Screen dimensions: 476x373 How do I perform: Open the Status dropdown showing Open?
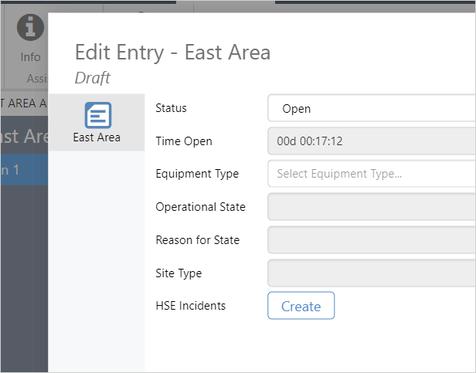pos(371,109)
